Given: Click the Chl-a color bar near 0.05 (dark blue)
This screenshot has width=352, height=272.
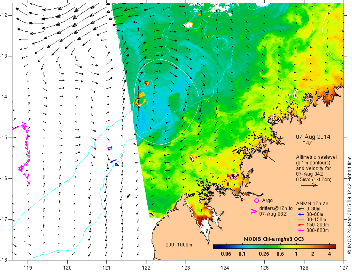Looking at the screenshot, I should [x=226, y=247].
